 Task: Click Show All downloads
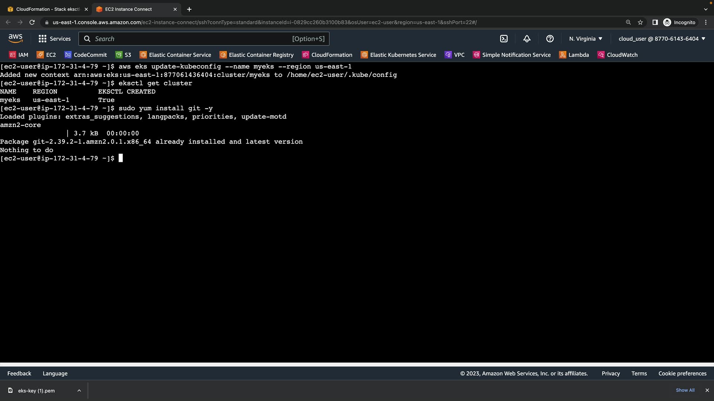pos(685,390)
